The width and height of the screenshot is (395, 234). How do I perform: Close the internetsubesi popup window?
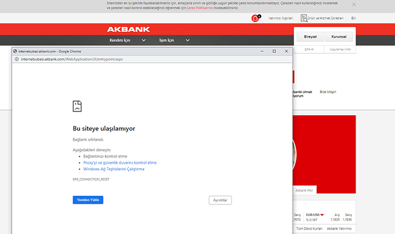pyautogui.click(x=287, y=51)
